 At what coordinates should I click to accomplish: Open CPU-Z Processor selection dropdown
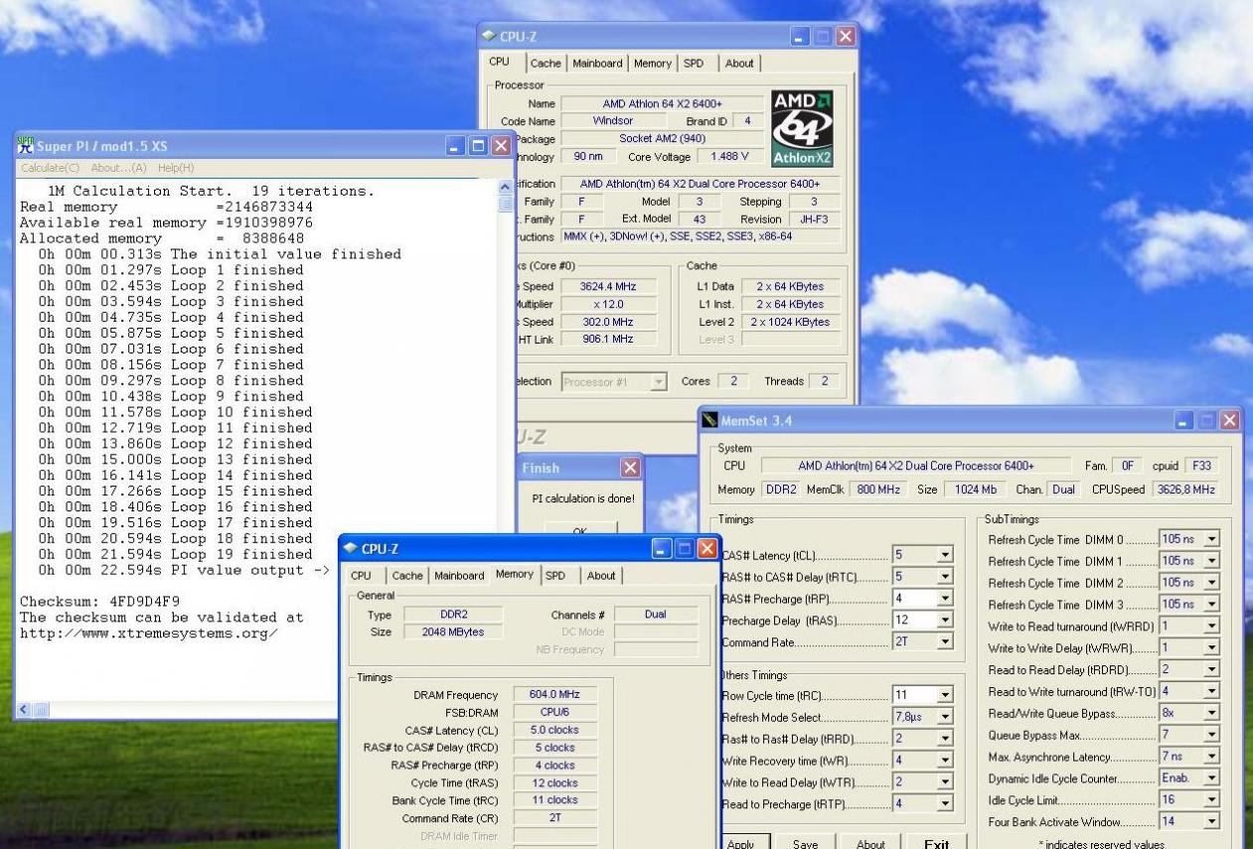pyautogui.click(x=658, y=382)
